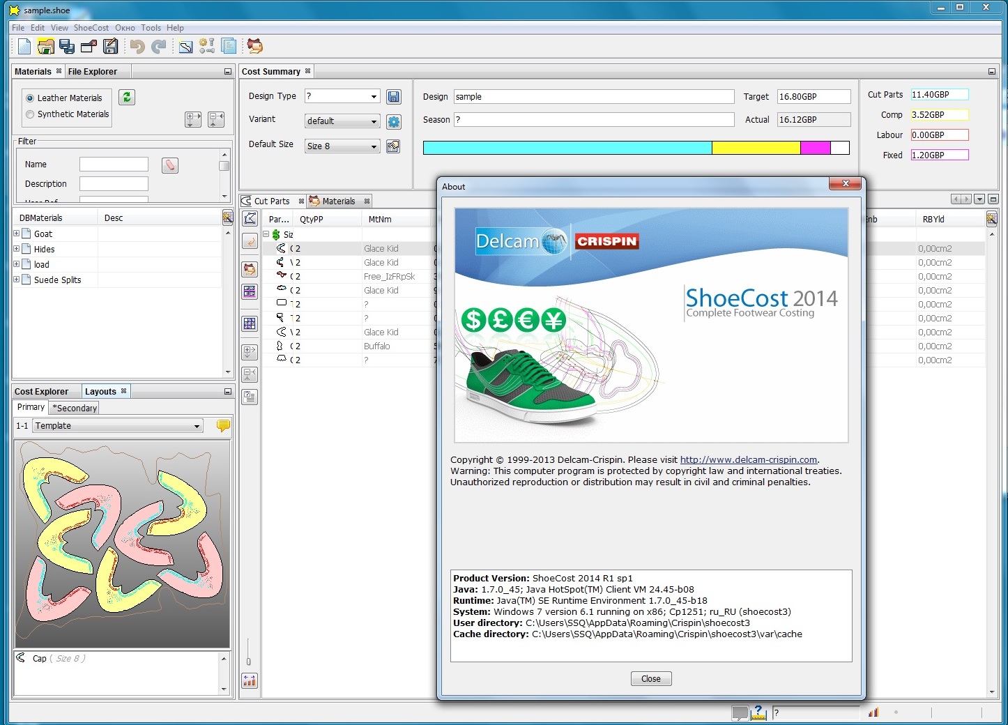Click the magenta segment of cost bar
Screen dimensions: 1008x725
[816, 148]
